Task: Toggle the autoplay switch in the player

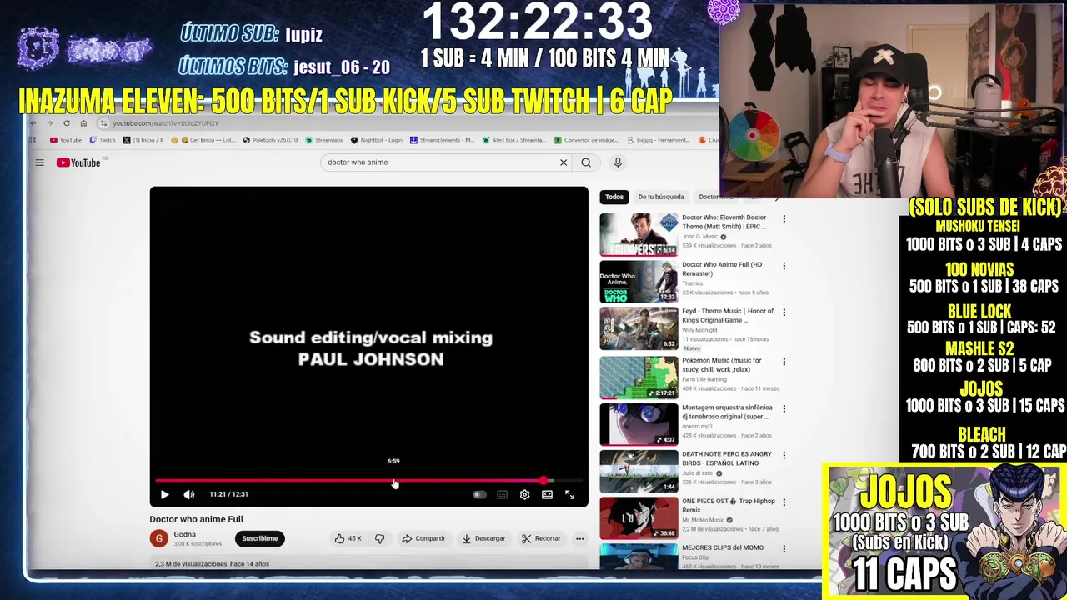Action: (x=479, y=494)
